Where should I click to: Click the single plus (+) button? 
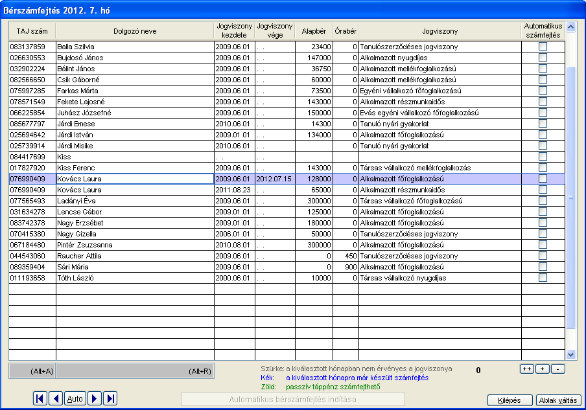click(x=543, y=369)
